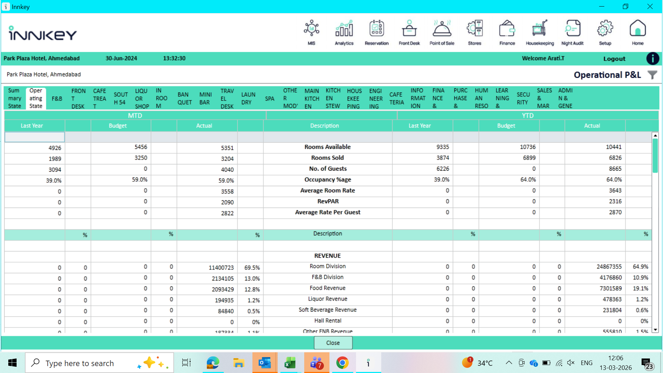Open the Night Audit module
This screenshot has width=663, height=373.
click(572, 32)
